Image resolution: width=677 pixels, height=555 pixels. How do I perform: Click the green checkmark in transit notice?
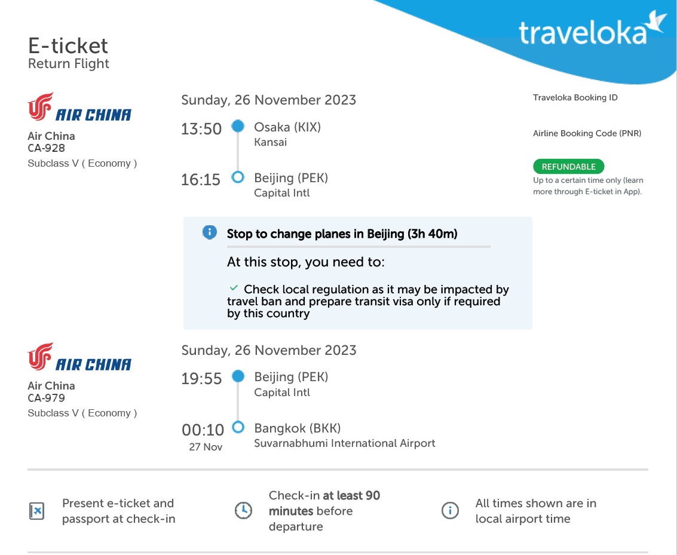pos(234,288)
